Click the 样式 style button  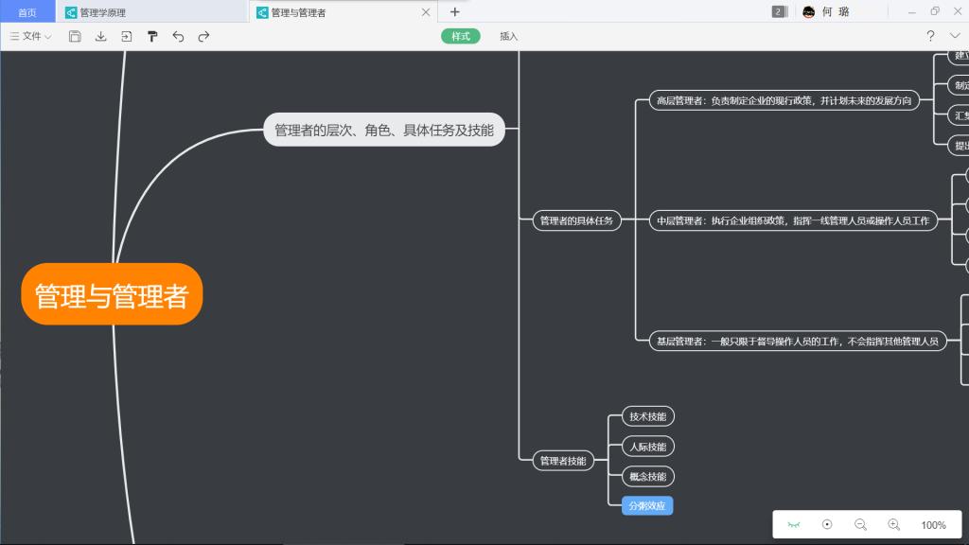click(x=461, y=36)
